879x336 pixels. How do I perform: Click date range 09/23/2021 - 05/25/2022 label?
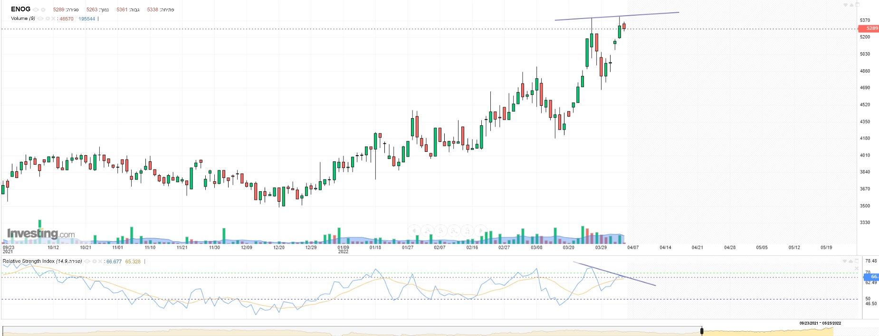pos(820,323)
